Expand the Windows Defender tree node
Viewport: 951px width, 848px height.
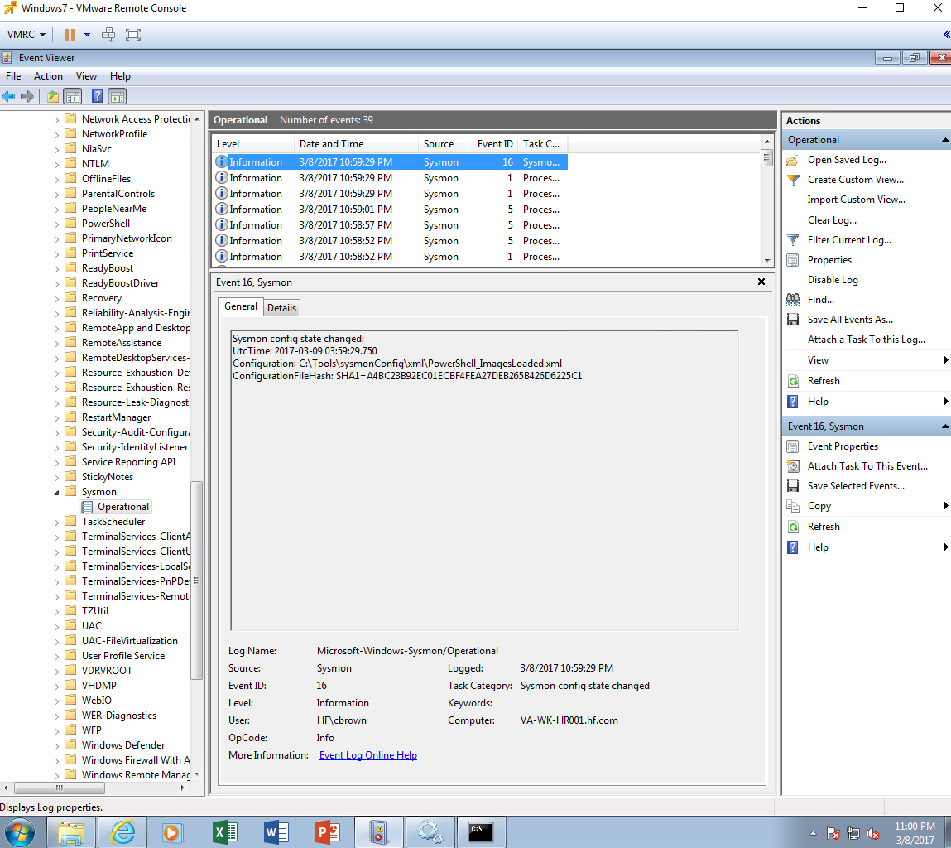tap(56, 745)
